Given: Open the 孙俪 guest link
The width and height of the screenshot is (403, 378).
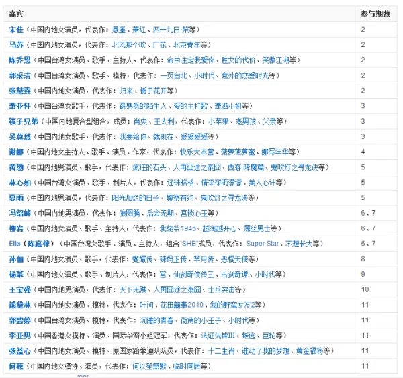Looking at the screenshot, I should [x=16, y=259].
